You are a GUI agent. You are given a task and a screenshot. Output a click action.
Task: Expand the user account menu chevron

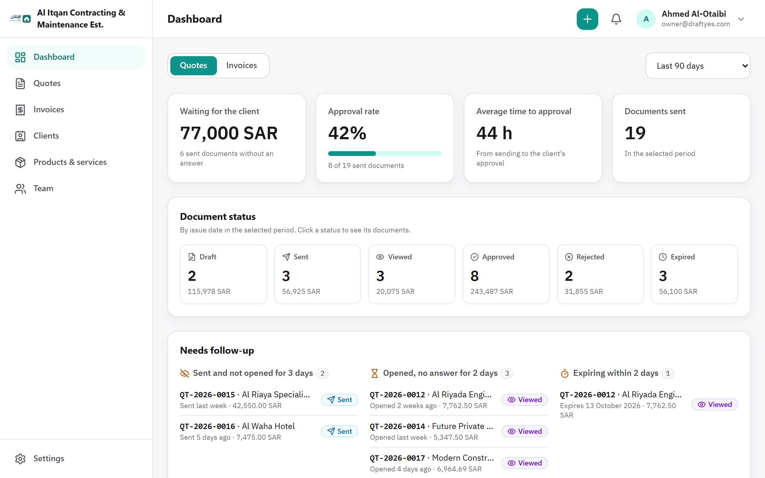[741, 19]
